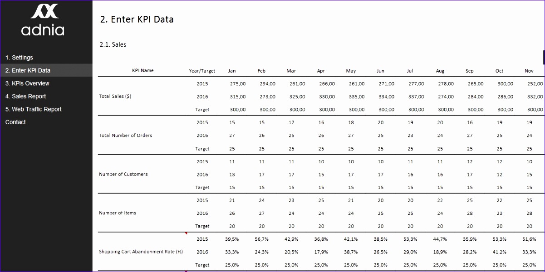Select the Total Sales 2016 Jan cell showing 315,00
Screen dimensions: 545x272
click(x=237, y=97)
